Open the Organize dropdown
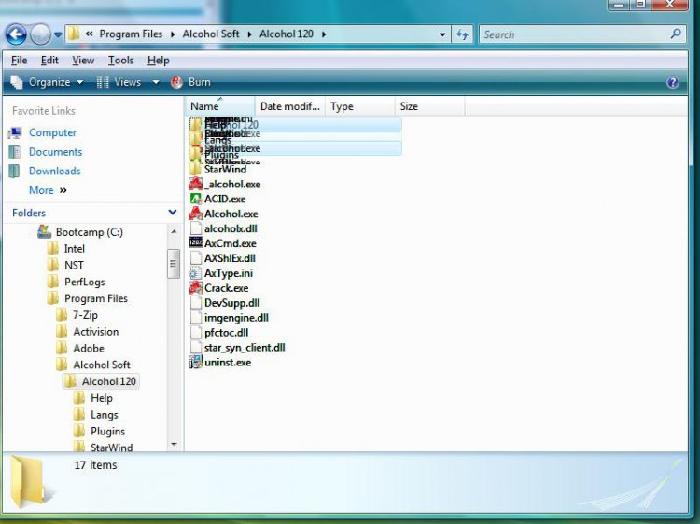The image size is (700, 524). click(x=47, y=82)
